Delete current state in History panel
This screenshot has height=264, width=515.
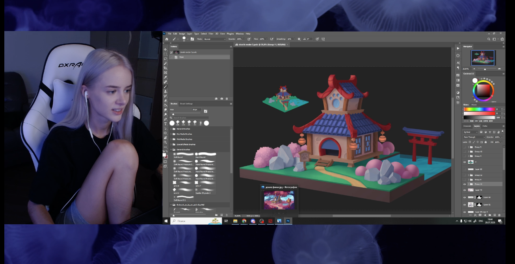(227, 99)
